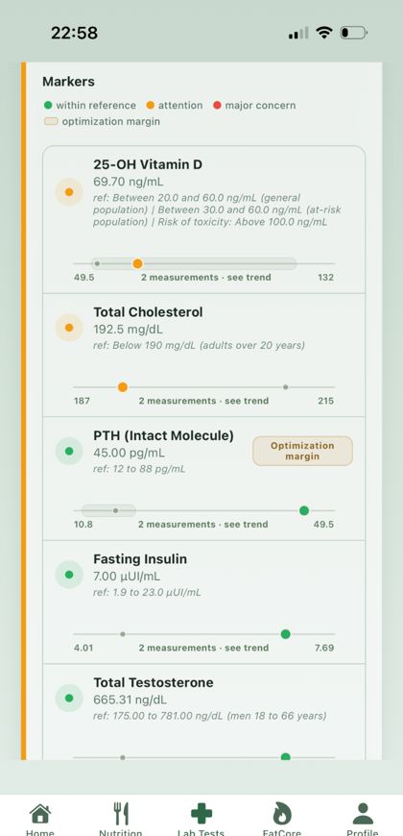
Task: Tap the orange status dot beside Total Cholesterol
Action: pos(69,328)
